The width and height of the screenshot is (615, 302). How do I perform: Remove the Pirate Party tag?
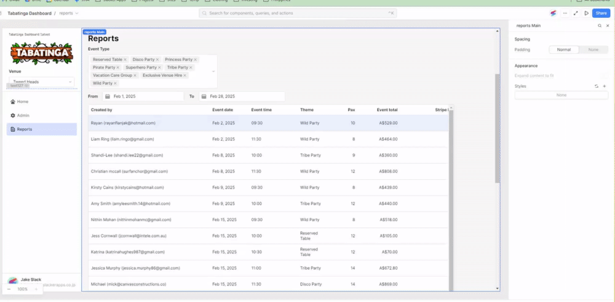point(117,68)
